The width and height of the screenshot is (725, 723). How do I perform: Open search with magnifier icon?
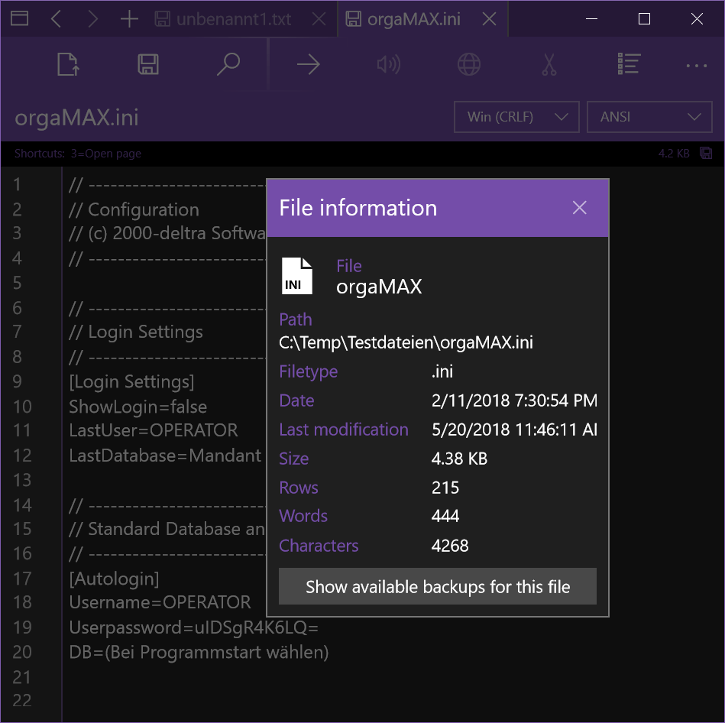tap(228, 64)
